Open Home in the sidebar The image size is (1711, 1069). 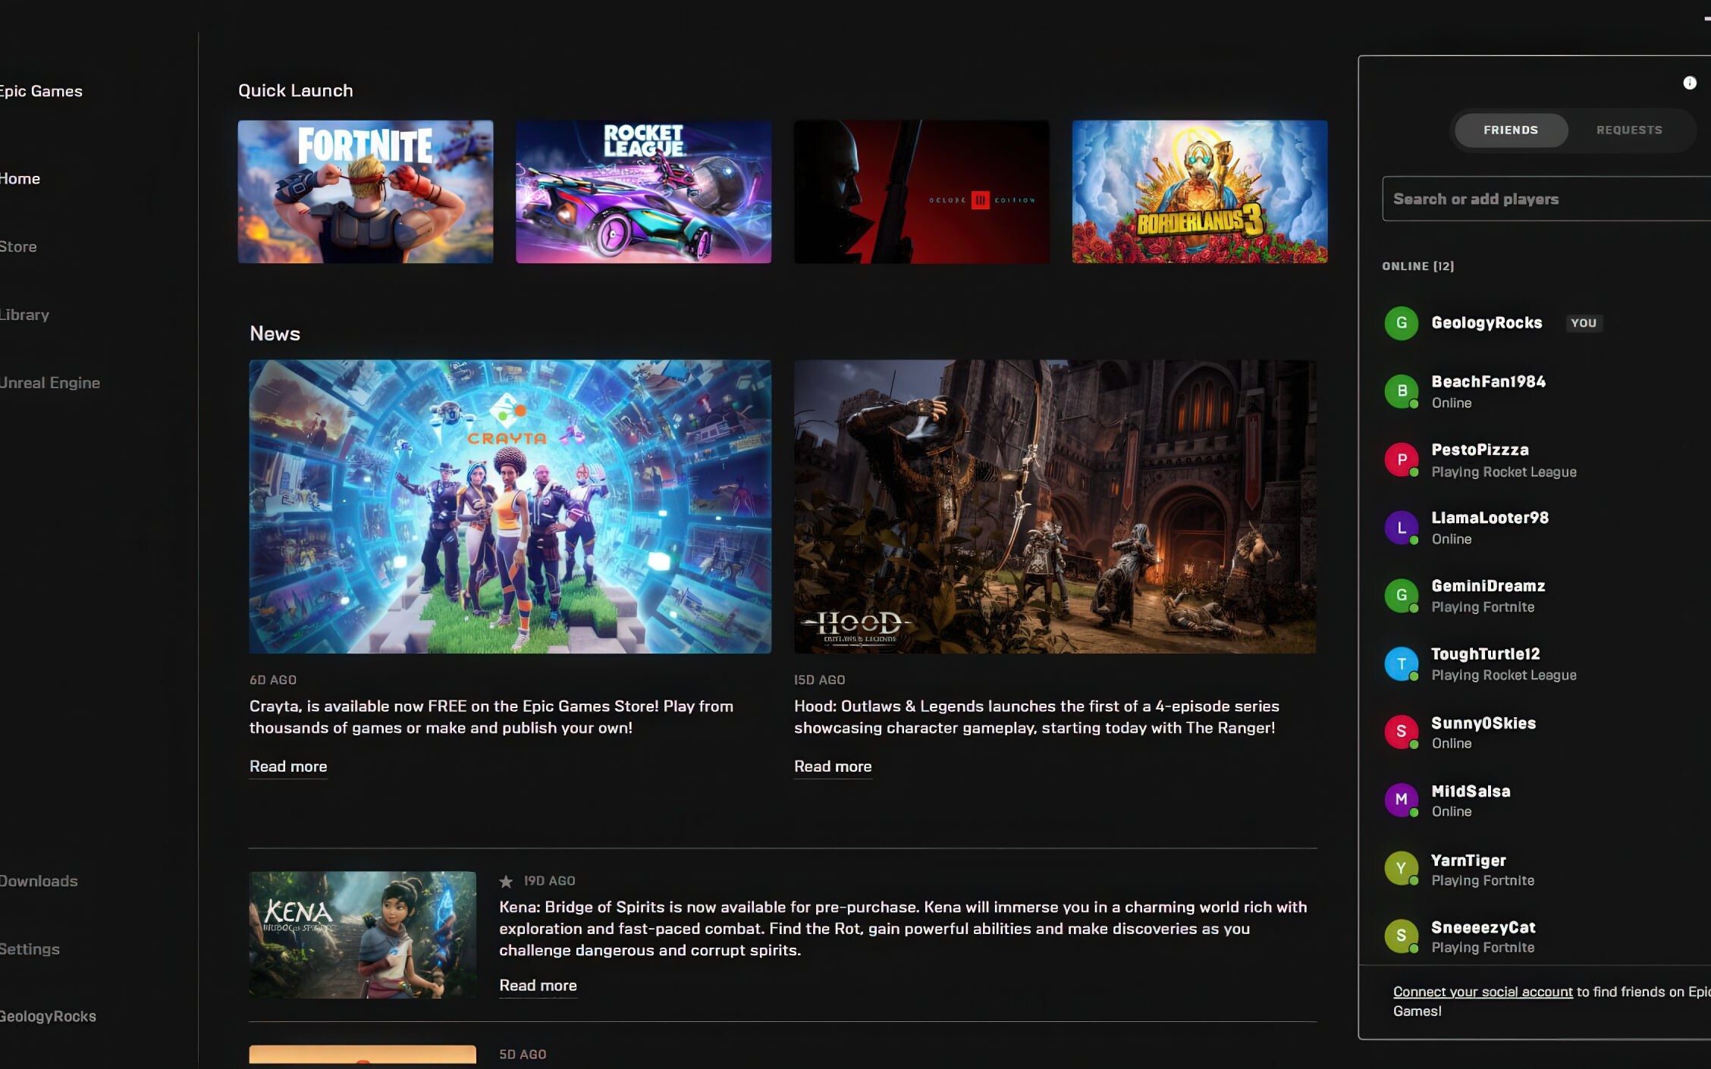pos(20,179)
